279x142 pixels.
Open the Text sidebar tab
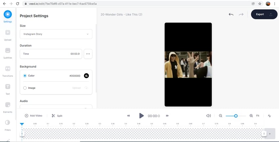(x=8, y=89)
